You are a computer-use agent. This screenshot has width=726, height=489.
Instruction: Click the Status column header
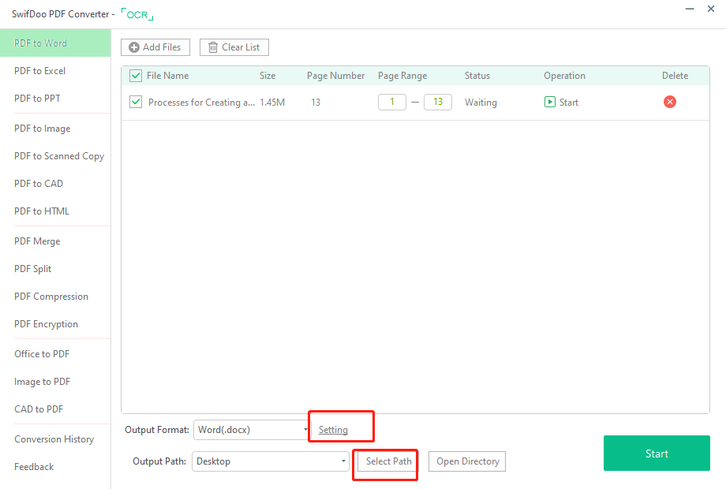coord(477,76)
